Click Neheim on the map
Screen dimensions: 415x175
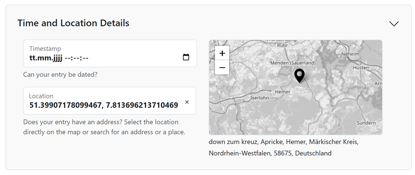[x=350, y=54]
